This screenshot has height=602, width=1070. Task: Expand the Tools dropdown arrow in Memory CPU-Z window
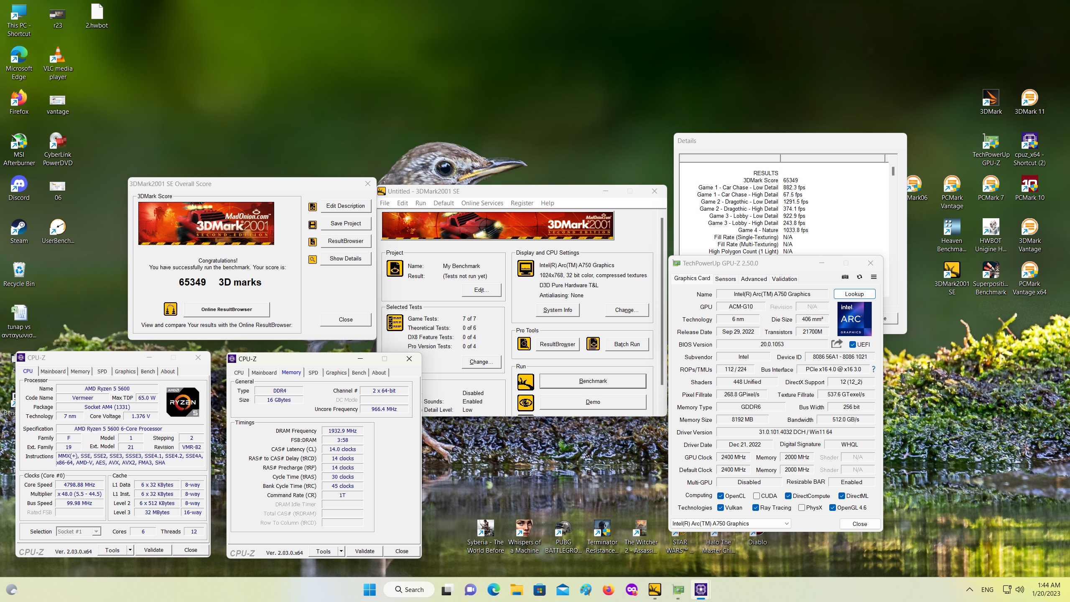point(341,551)
